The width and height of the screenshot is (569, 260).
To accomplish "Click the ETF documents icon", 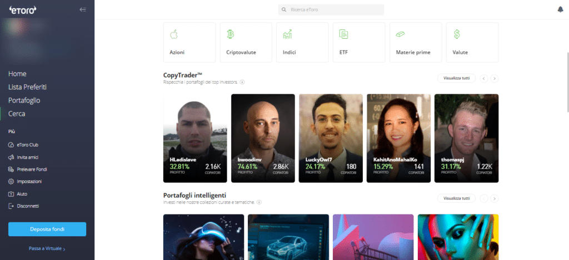I will coord(343,34).
